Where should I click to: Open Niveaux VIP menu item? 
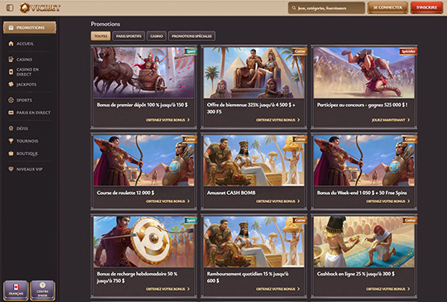[x=29, y=169]
